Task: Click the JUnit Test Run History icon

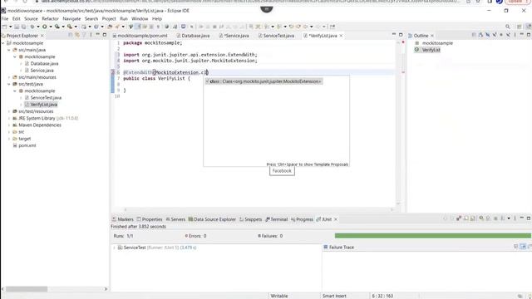Action: 502,218
